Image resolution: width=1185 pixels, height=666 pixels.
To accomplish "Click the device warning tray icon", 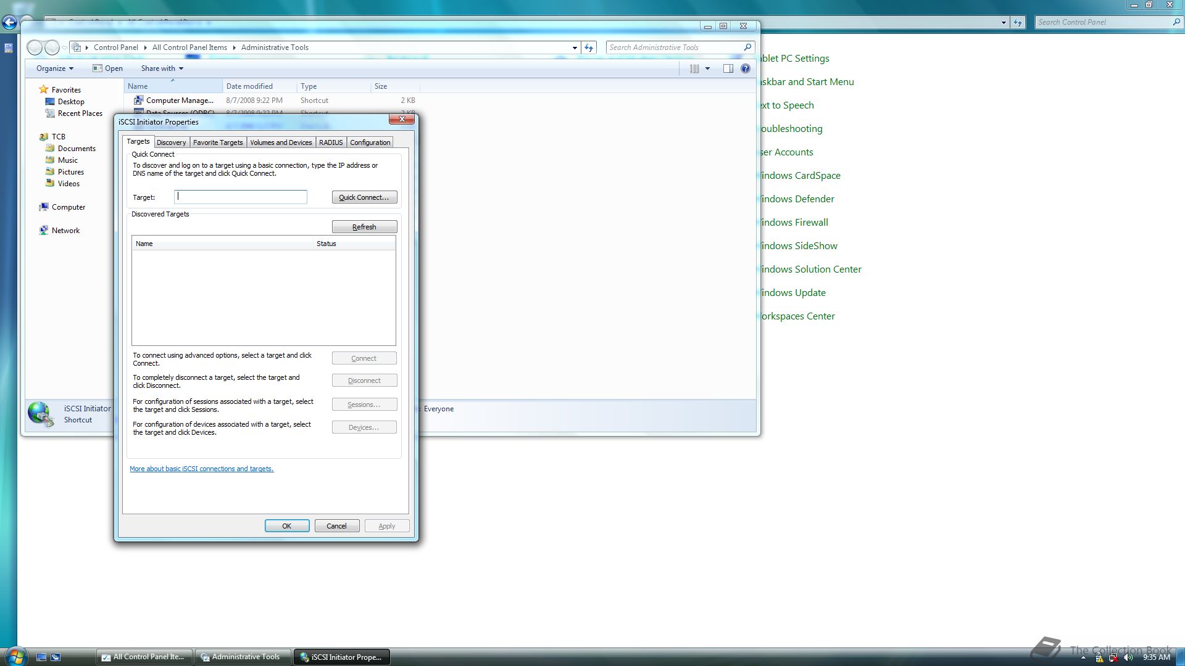I will point(1099,657).
